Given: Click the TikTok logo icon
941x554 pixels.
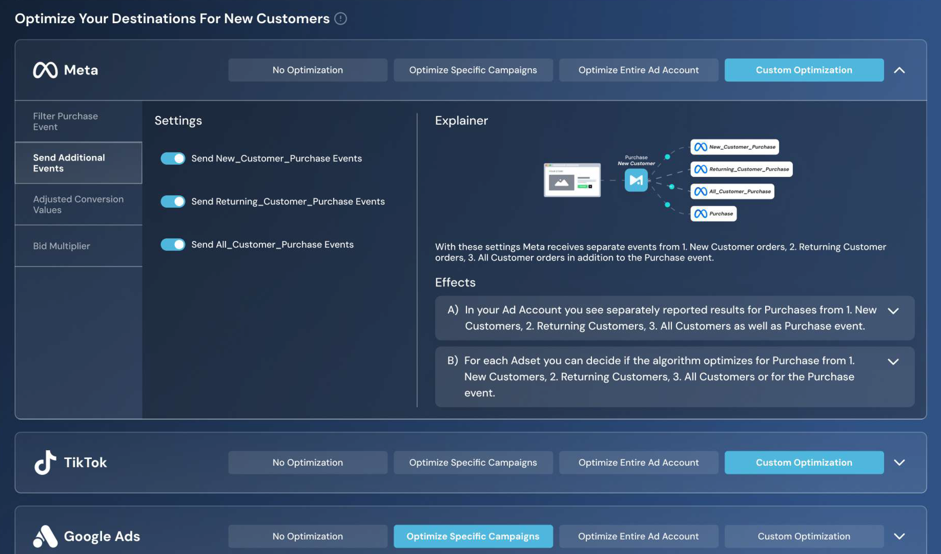Looking at the screenshot, I should tap(45, 463).
